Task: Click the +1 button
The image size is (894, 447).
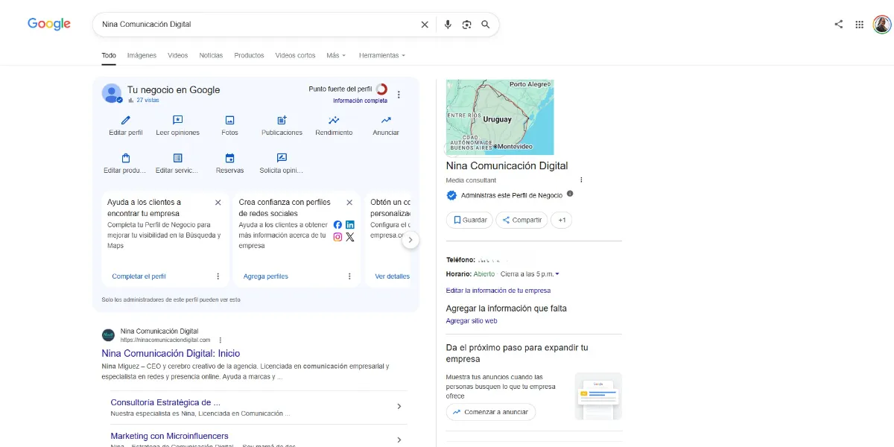Action: [562, 220]
